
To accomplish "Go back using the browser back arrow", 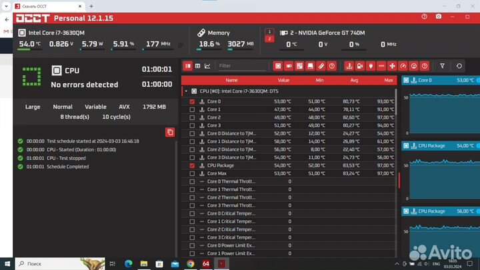I will pyautogui.click(x=7, y=19).
